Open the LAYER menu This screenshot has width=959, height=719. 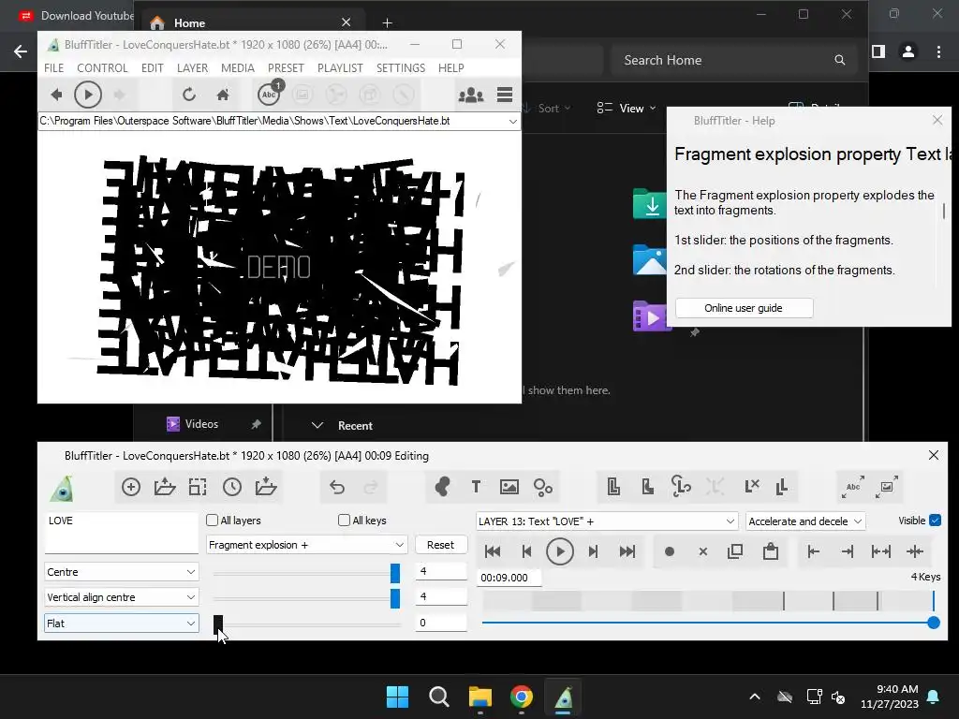[x=192, y=67]
